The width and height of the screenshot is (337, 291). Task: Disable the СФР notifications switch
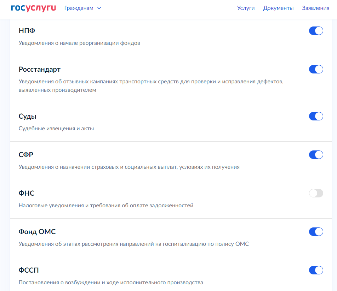316,155
